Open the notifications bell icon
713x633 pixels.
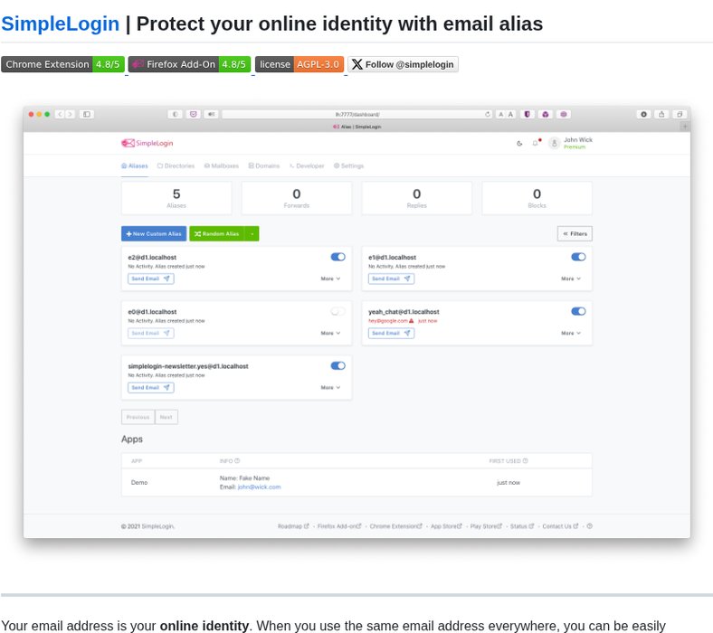[x=536, y=143]
